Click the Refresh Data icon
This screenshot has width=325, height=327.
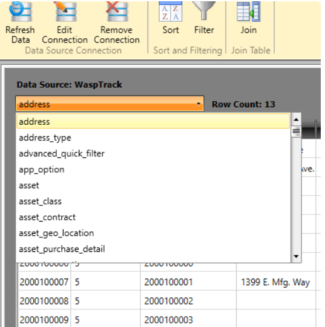pos(21,12)
